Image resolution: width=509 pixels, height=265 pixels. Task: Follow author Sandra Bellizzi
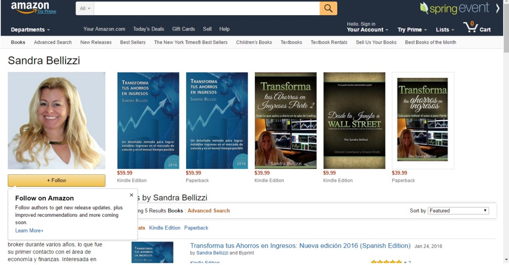pyautogui.click(x=56, y=180)
